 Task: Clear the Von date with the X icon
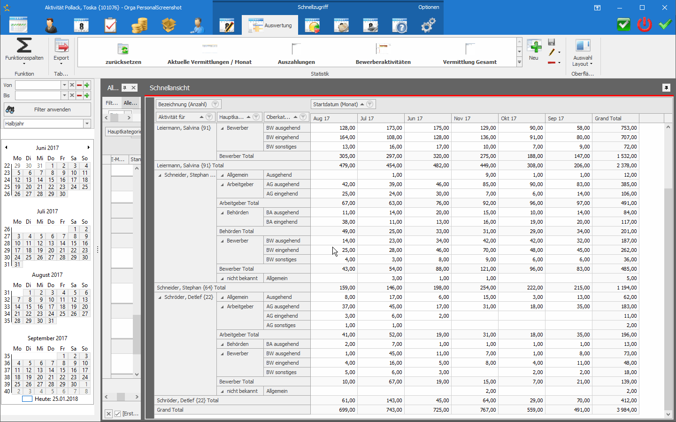72,85
